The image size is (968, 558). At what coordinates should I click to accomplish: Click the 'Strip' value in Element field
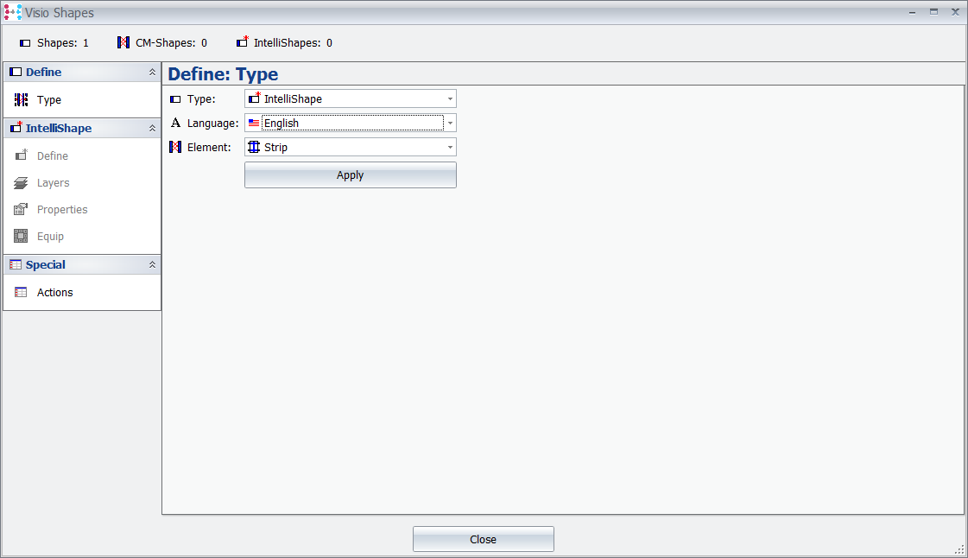276,147
